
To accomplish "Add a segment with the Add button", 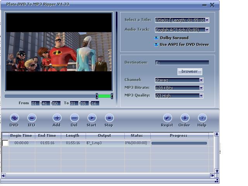I will pyautogui.click(x=57, y=118).
